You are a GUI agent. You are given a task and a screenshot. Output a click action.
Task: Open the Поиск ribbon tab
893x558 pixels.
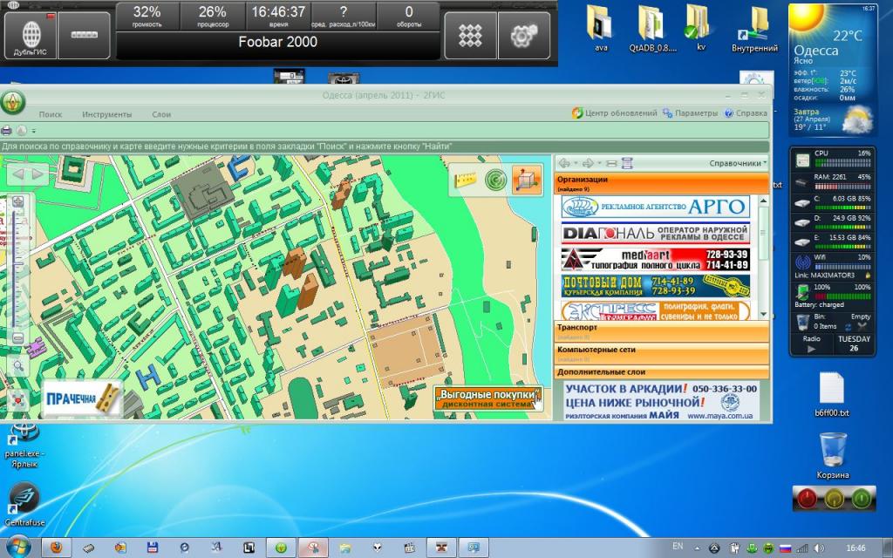[x=51, y=114]
